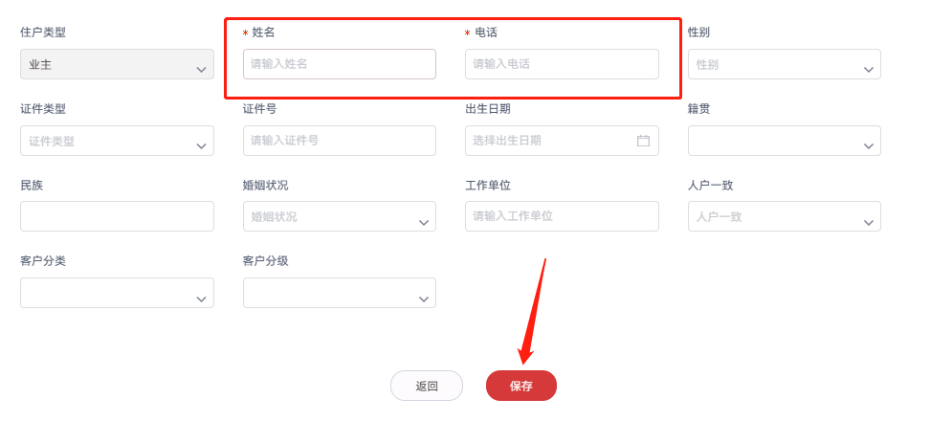Image resolution: width=952 pixels, height=443 pixels.
Task: Click into the 电话 phone input
Action: [562, 64]
